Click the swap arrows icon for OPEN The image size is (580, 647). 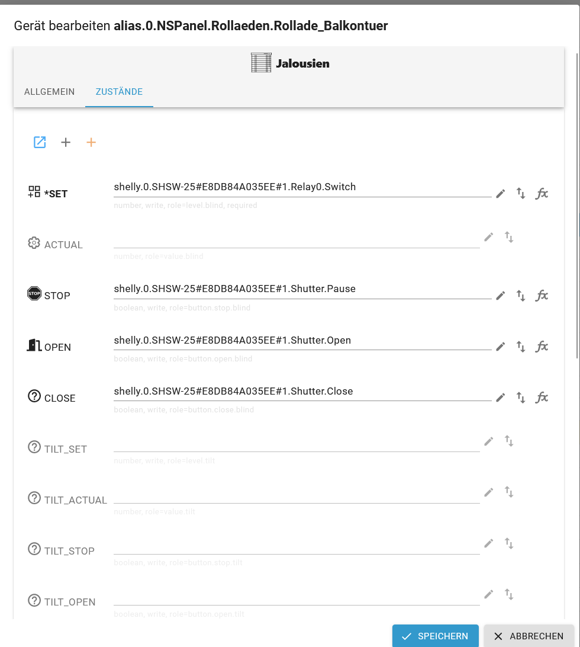[521, 347]
